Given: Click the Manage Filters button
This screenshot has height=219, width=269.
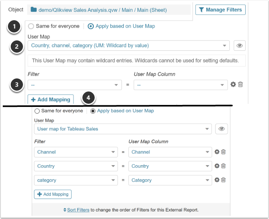Looking at the screenshot, I should coord(221,10).
